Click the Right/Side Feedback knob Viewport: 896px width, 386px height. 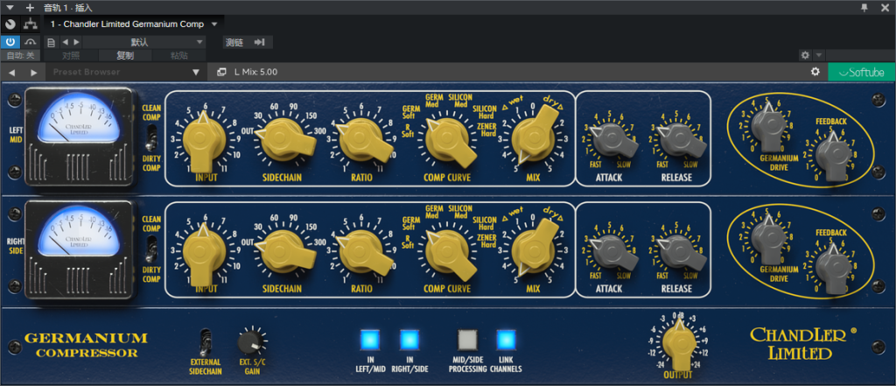(x=836, y=264)
